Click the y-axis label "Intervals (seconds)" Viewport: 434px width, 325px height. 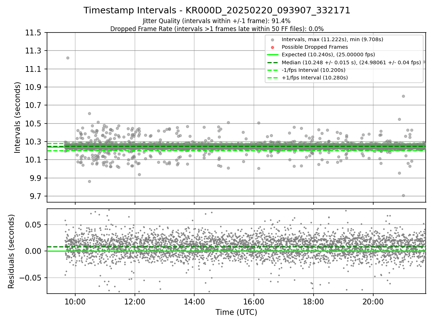pyautogui.click(x=17, y=117)
